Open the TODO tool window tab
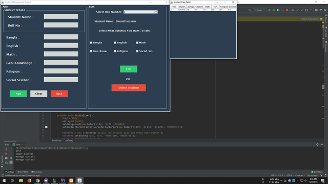 [23, 172]
